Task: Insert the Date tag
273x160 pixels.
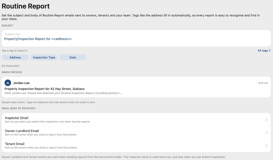Action: click(73, 58)
